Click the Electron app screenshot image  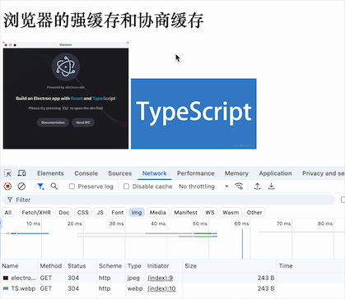(66, 95)
